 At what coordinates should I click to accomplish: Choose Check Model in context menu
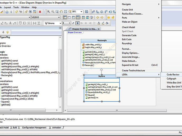pyautogui.click(x=128, y=27)
